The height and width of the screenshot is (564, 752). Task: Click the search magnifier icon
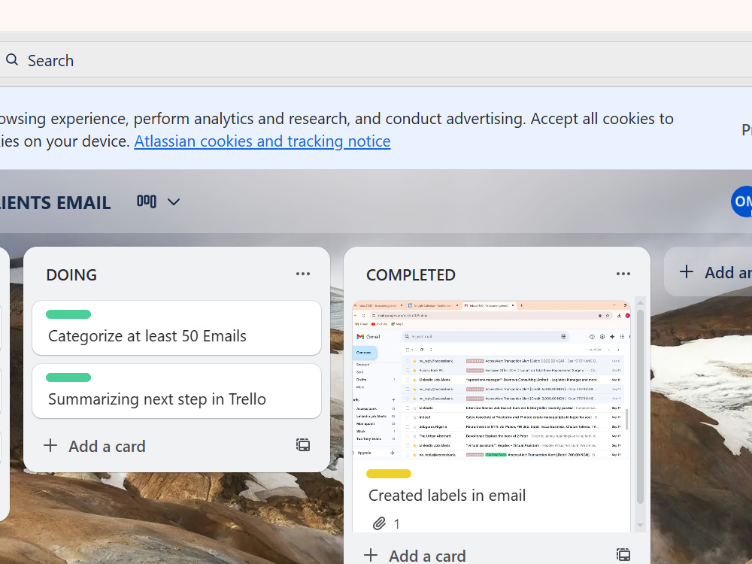tap(12, 60)
